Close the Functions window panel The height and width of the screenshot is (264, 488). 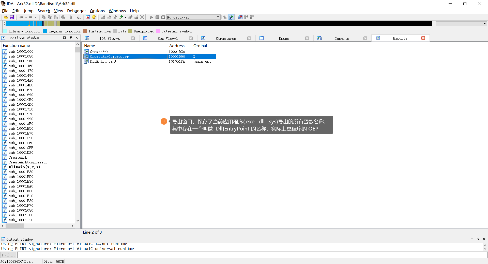(77, 38)
